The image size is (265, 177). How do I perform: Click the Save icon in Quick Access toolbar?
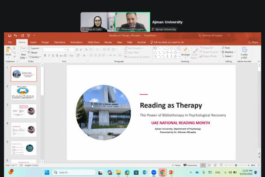10,35
